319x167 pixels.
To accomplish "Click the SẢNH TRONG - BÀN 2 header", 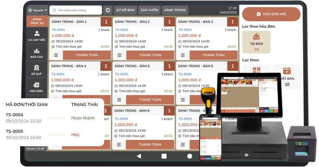I will coord(132,22).
